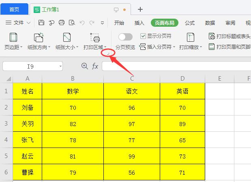
Task: Click the Save icon in quick toolbar
Action: [41, 23]
